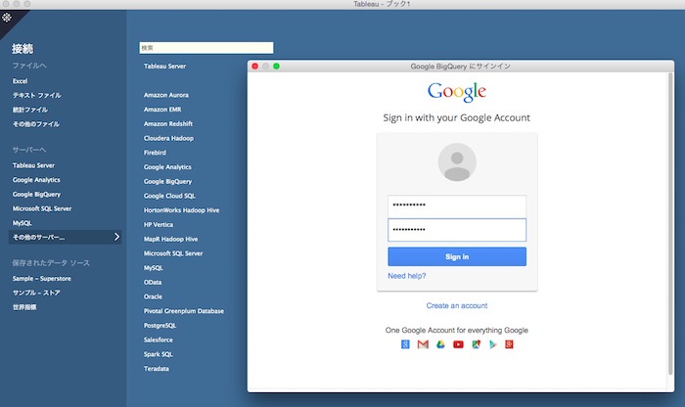
Task: Choose OData connector
Action: (x=153, y=283)
